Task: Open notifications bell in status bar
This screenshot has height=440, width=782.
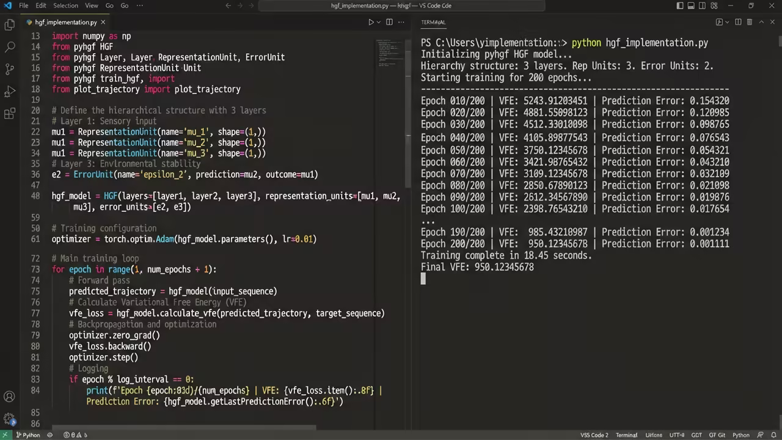Action: click(774, 435)
